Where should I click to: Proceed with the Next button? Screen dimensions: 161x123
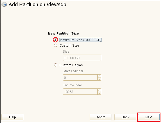pyautogui.click(x=149, y=117)
